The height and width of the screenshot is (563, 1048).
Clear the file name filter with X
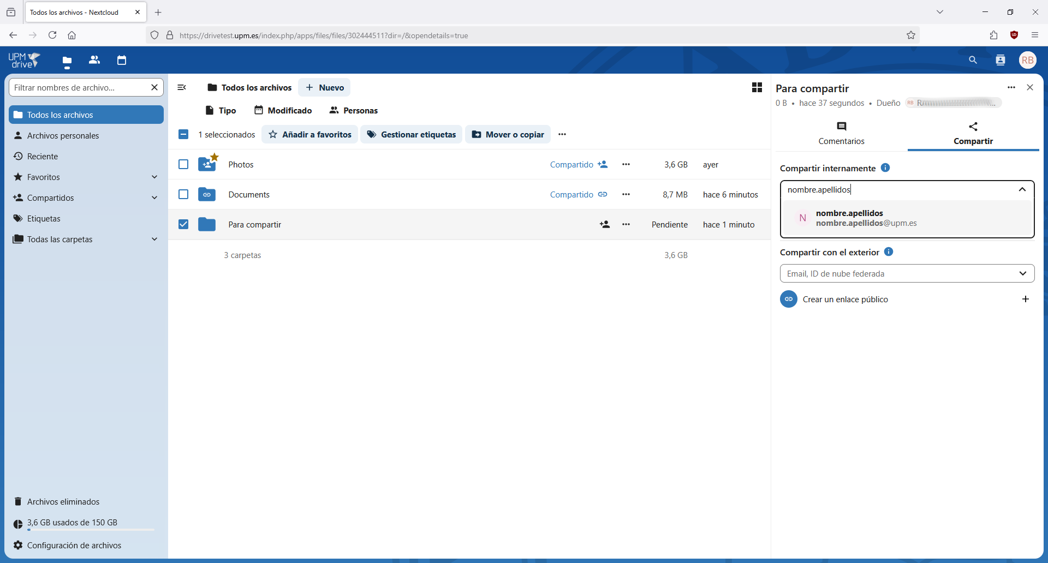[154, 87]
